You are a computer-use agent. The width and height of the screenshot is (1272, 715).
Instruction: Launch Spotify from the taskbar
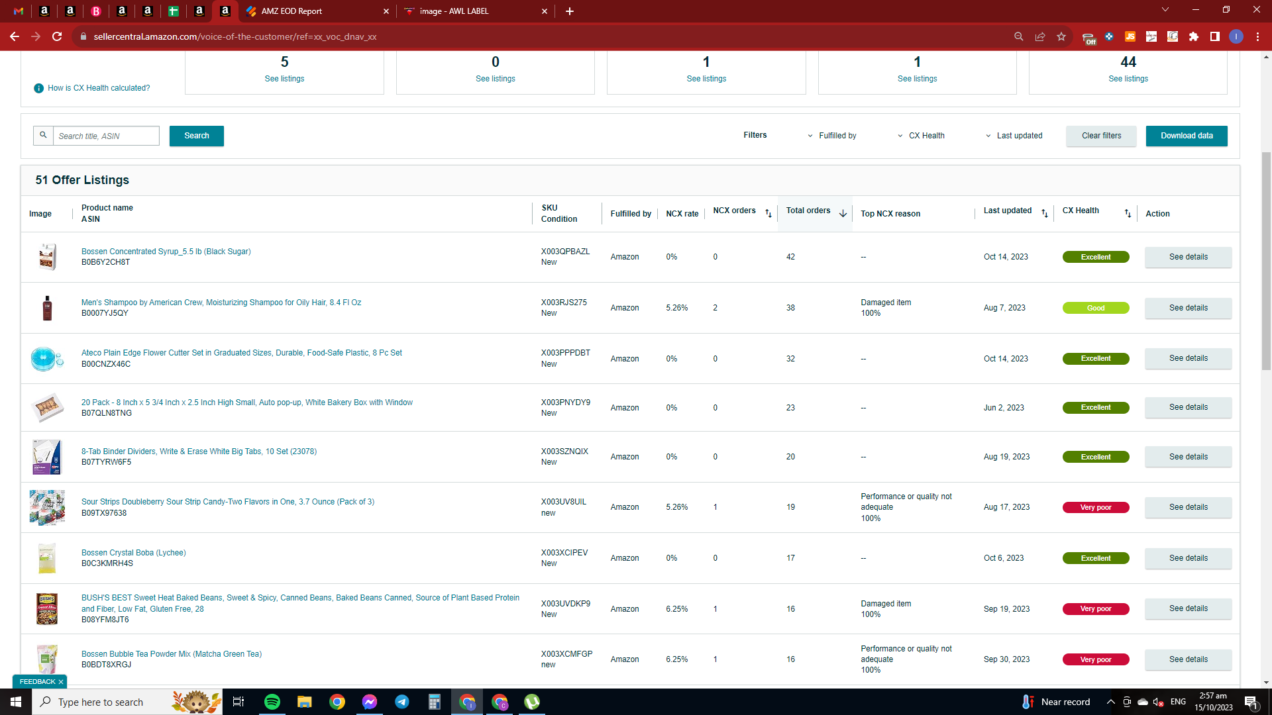pyautogui.click(x=272, y=702)
